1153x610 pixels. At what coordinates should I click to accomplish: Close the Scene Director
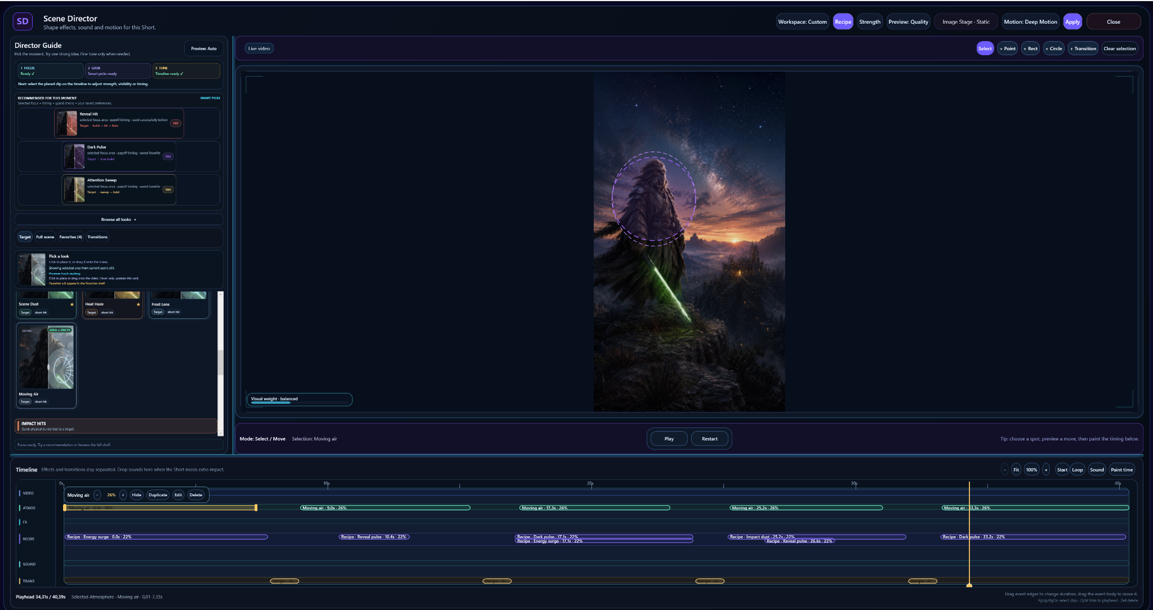coord(1114,22)
